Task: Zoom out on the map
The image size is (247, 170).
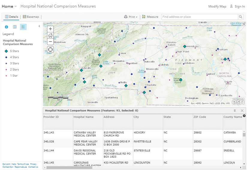Action: (50, 42)
